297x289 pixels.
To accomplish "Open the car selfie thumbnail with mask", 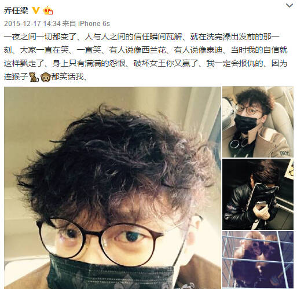I will (x=258, y=122).
